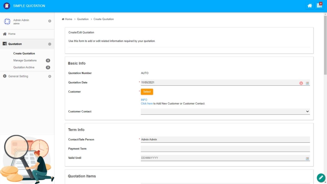The image size is (327, 184).
Task: Open the Customer Contact dropdown
Action: [225, 111]
